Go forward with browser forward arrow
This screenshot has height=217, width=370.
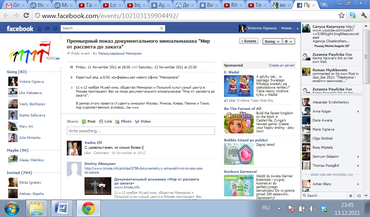tap(16, 16)
